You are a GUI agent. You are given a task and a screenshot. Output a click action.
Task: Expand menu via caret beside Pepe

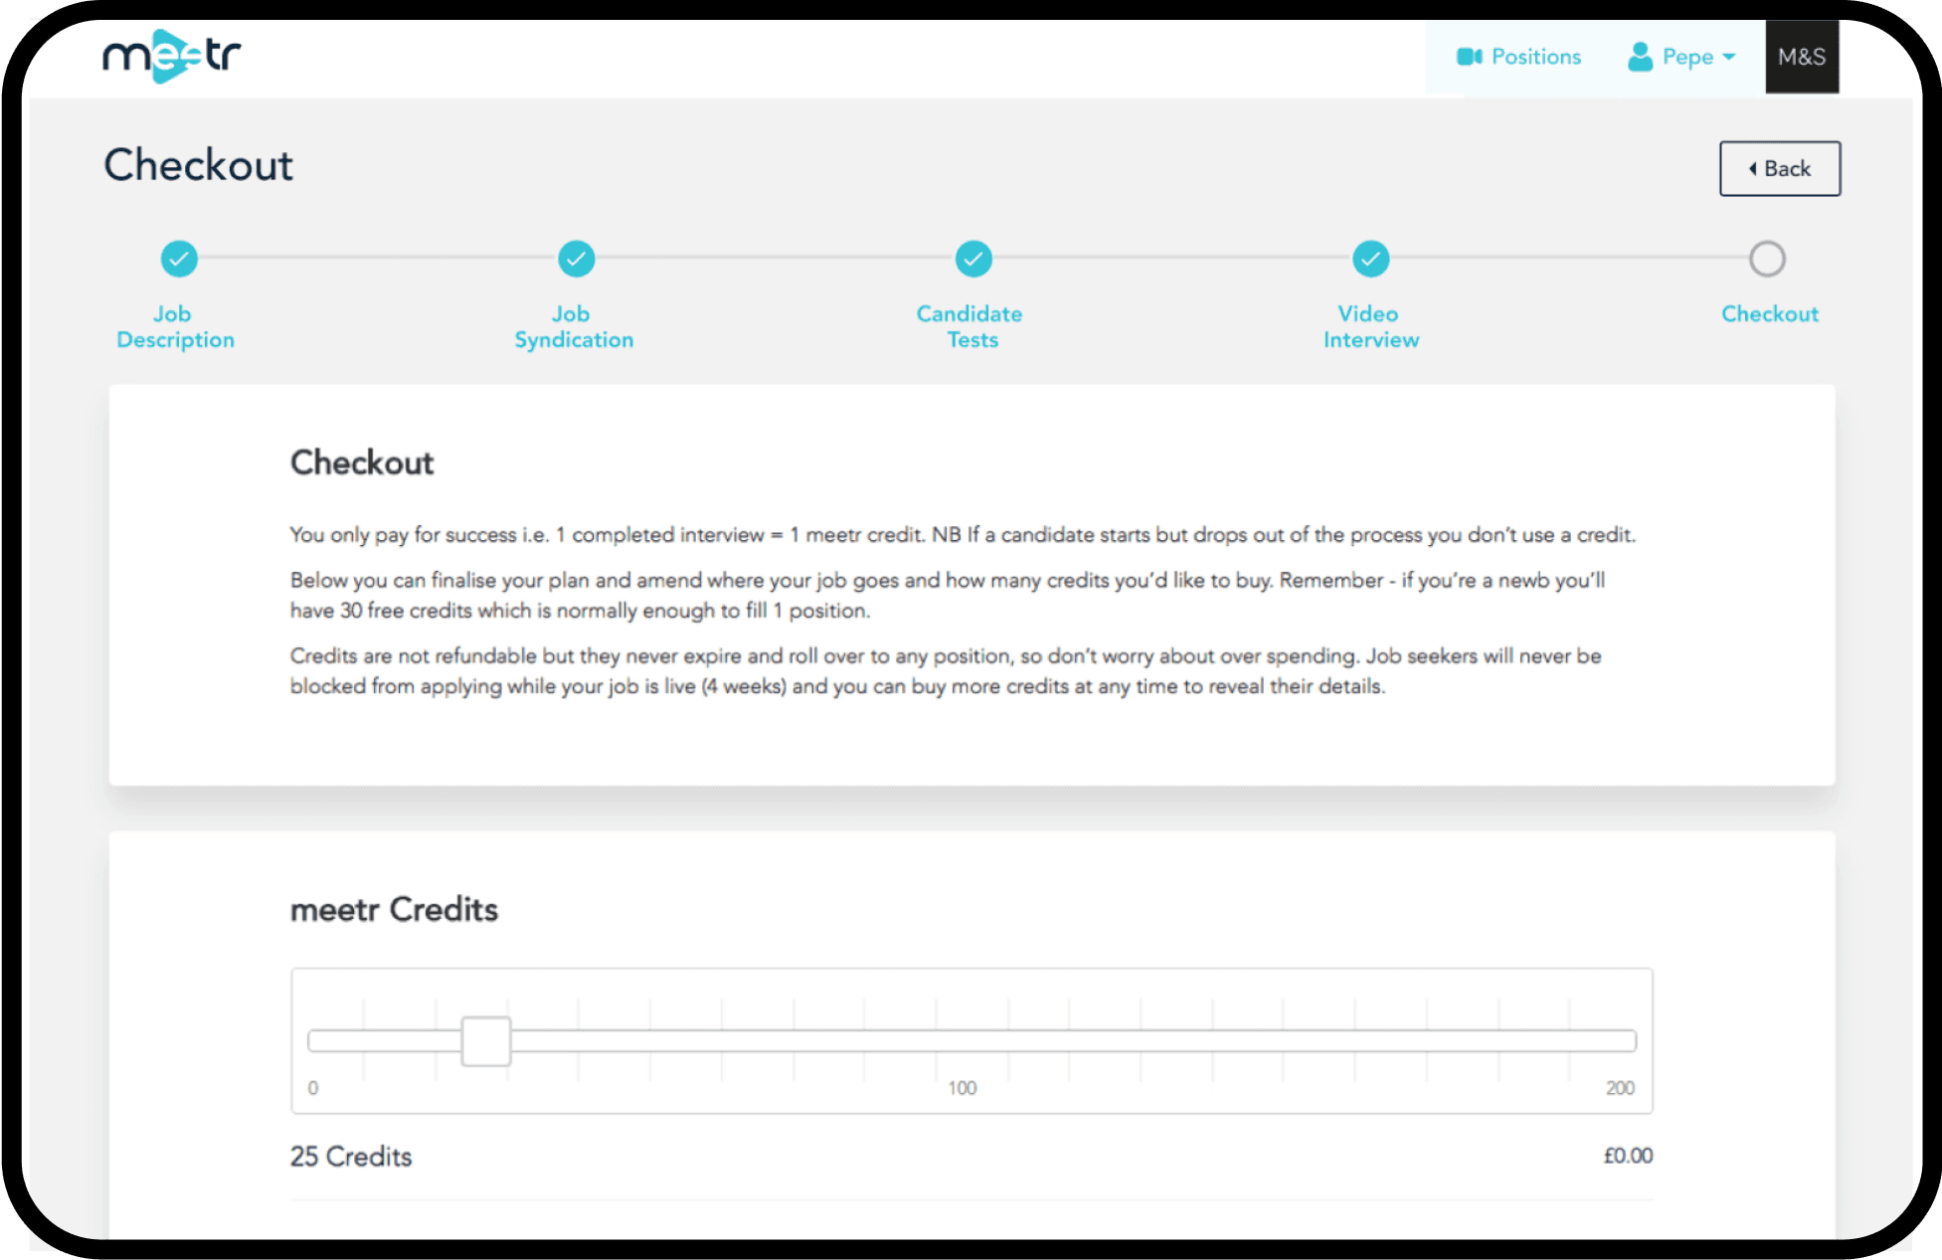pyautogui.click(x=1729, y=57)
